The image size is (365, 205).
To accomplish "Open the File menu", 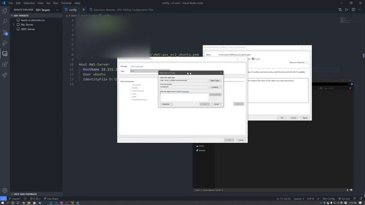I will click(11, 3).
